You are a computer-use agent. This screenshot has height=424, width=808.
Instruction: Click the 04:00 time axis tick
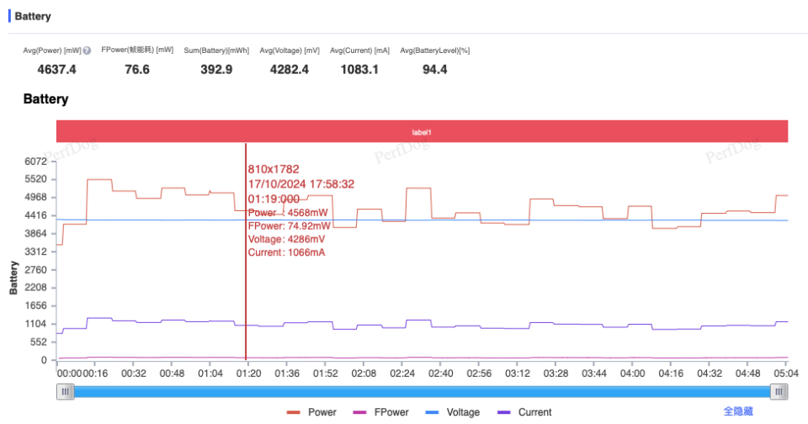coord(632,374)
